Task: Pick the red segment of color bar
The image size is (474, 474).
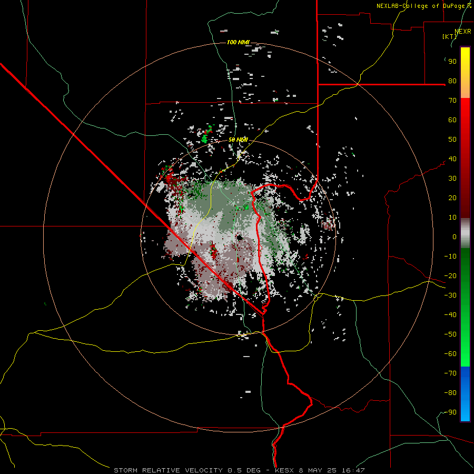Action: point(465,158)
